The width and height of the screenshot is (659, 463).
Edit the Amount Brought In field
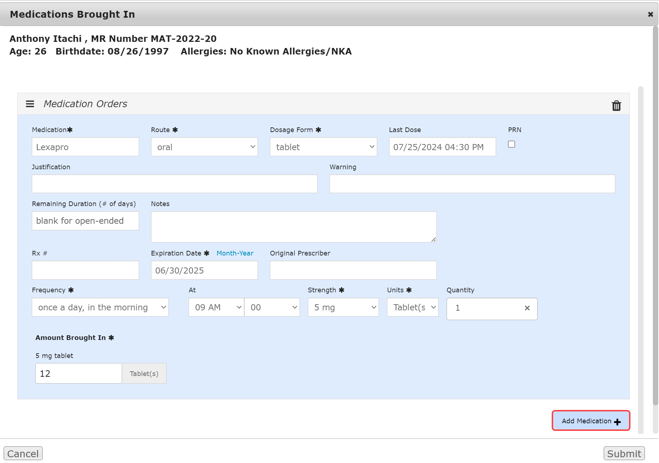point(78,374)
